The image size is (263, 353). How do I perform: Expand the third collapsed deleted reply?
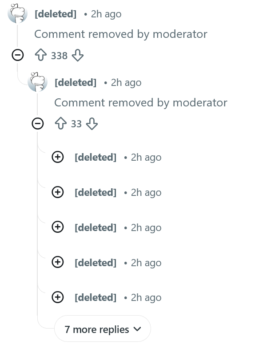[58, 227]
